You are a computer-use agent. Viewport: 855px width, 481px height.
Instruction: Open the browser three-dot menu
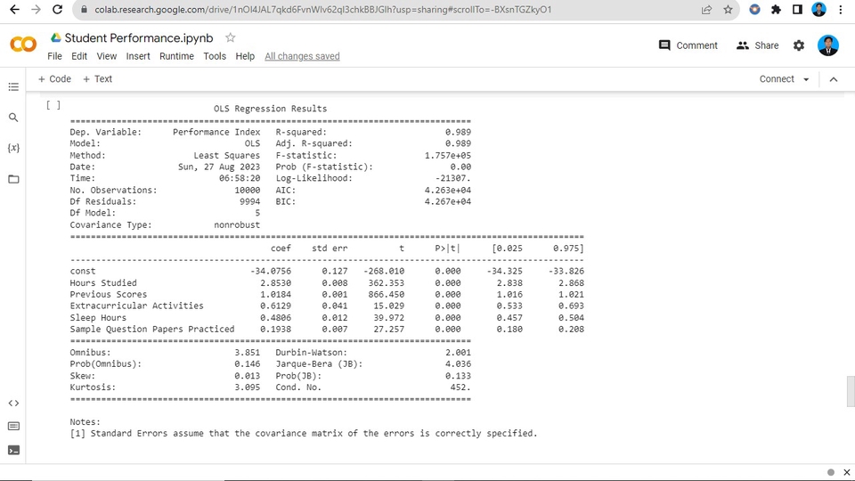pyautogui.click(x=840, y=9)
